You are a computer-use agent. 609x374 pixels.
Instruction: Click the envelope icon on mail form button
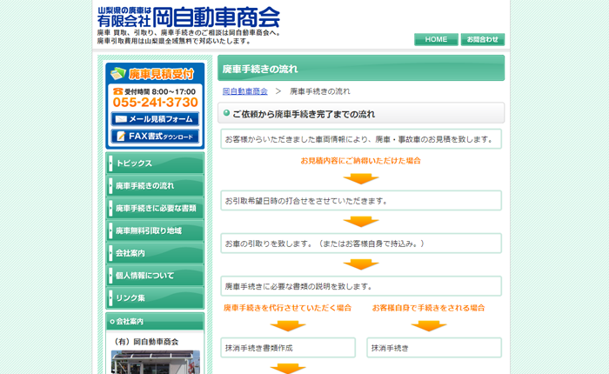(121, 119)
